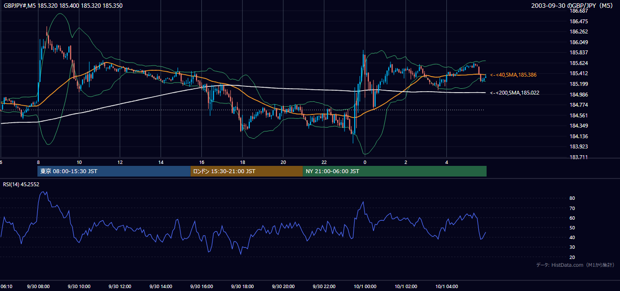Click price axis value 184.774
Viewport: 620px width, 291px height.
[580, 105]
